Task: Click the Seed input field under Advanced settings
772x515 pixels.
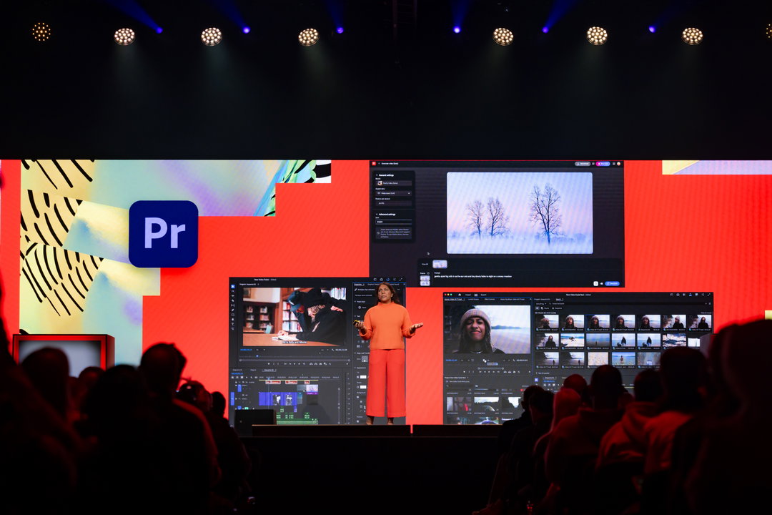Action: click(x=393, y=222)
